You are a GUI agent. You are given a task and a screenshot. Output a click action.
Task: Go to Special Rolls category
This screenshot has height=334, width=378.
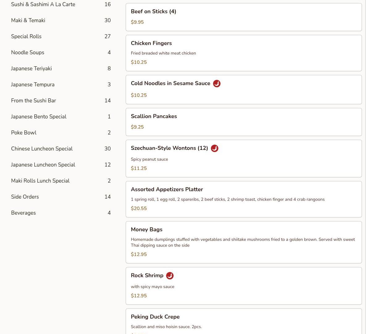click(x=61, y=36)
